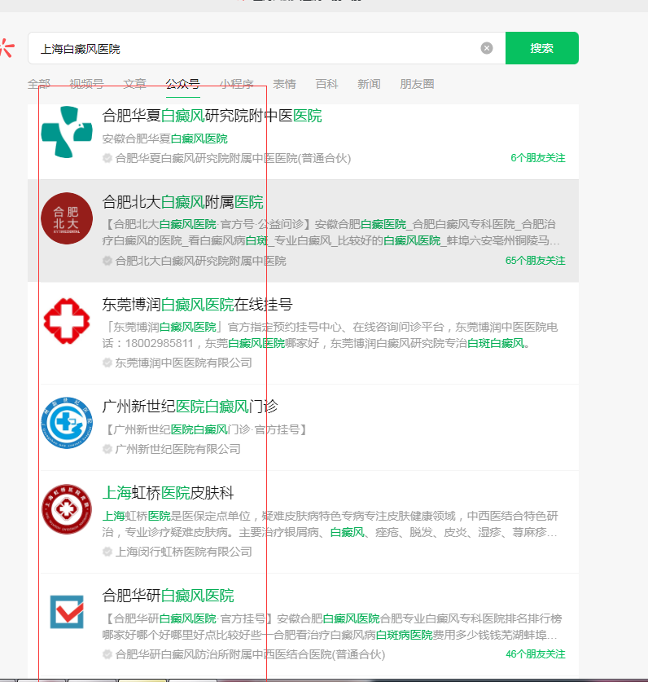The width and height of the screenshot is (648, 682).
Task: Open result title 广州新世纪医院白癜风门诊
Action: tap(190, 407)
